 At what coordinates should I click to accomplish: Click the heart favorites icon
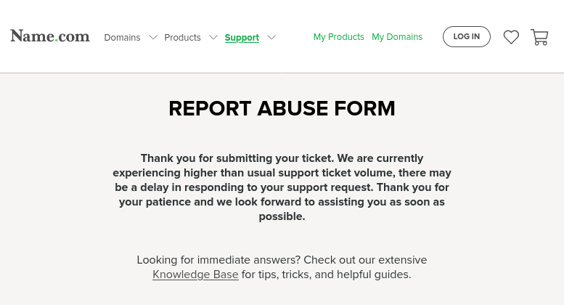pyautogui.click(x=511, y=37)
